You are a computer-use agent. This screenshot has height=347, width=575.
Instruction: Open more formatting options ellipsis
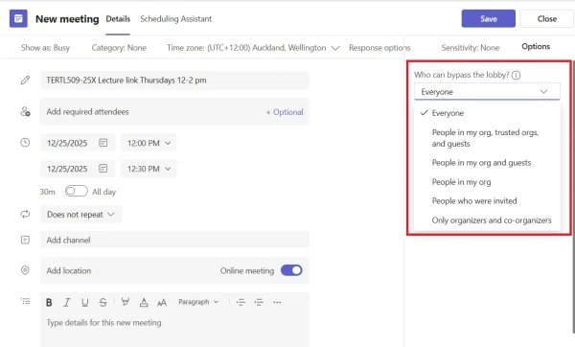[277, 302]
